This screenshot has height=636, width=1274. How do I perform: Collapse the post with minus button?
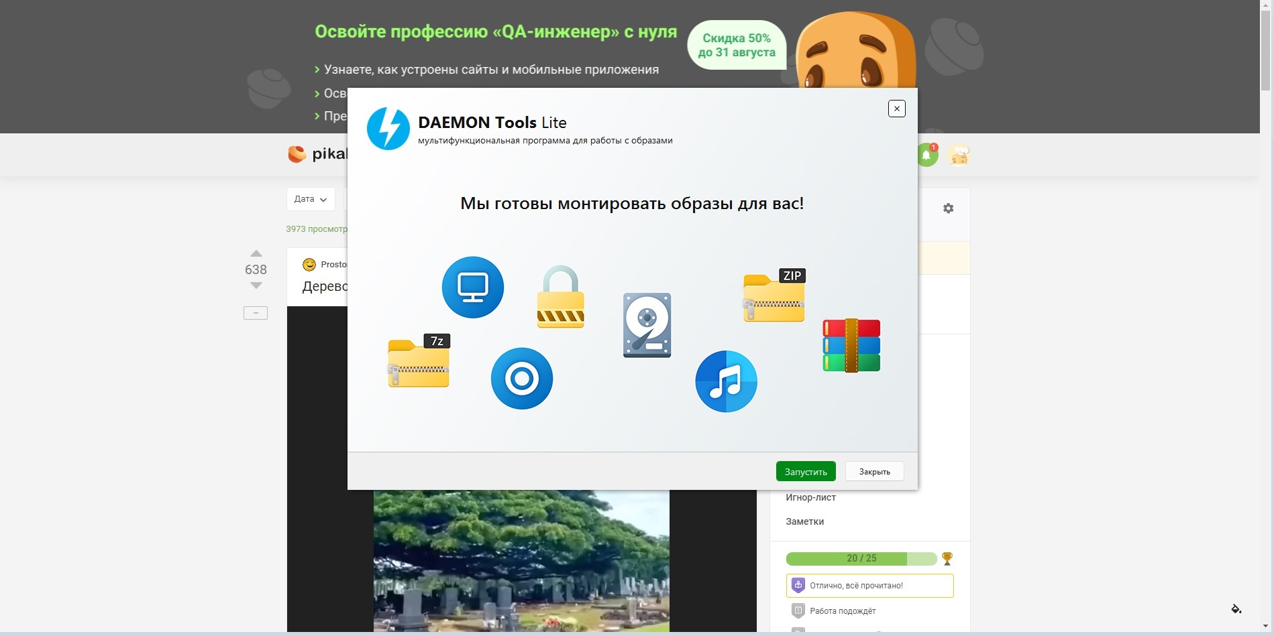coord(256,313)
